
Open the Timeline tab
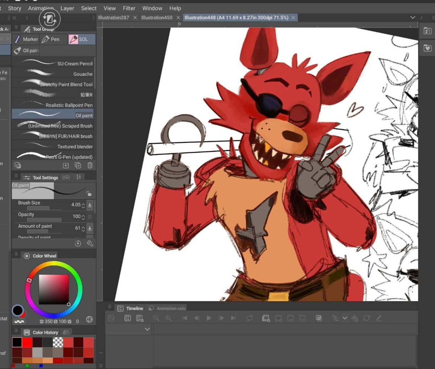[130, 308]
